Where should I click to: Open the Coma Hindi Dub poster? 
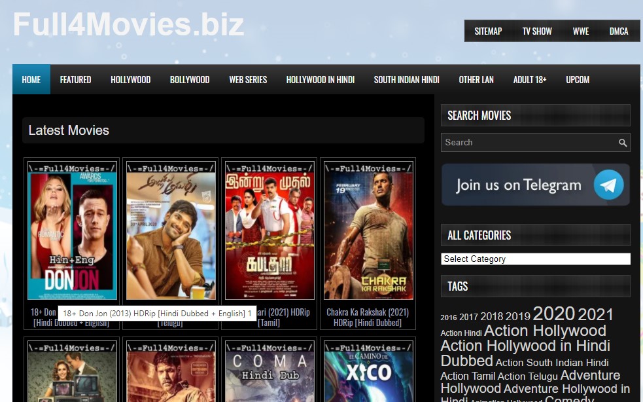[x=269, y=371]
